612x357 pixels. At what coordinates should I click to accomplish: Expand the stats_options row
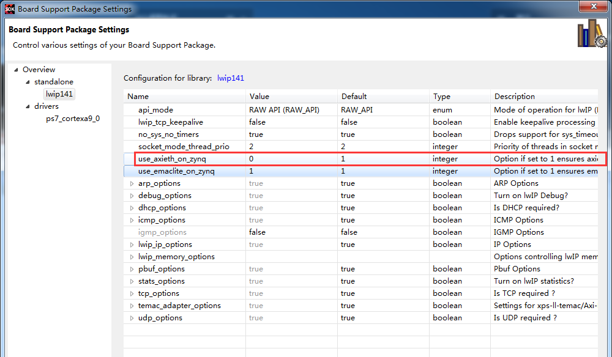(132, 281)
